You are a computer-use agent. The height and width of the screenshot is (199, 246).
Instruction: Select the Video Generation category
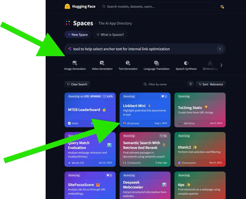pos(102,65)
